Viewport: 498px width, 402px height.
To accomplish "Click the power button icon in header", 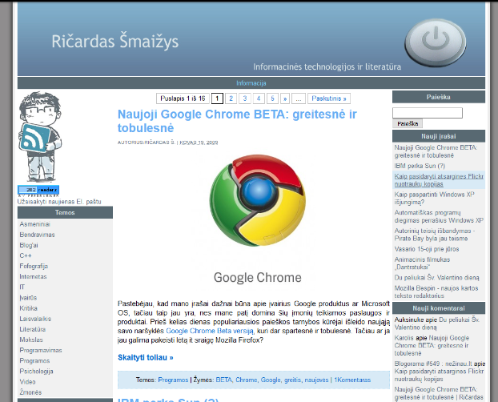I will point(436,43).
